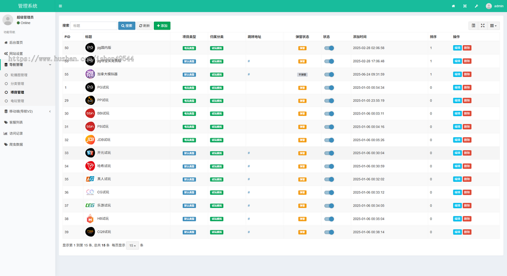The height and width of the screenshot is (276, 507).
Task: Click 编辑 button for pg国内版 row
Action: pos(457,48)
